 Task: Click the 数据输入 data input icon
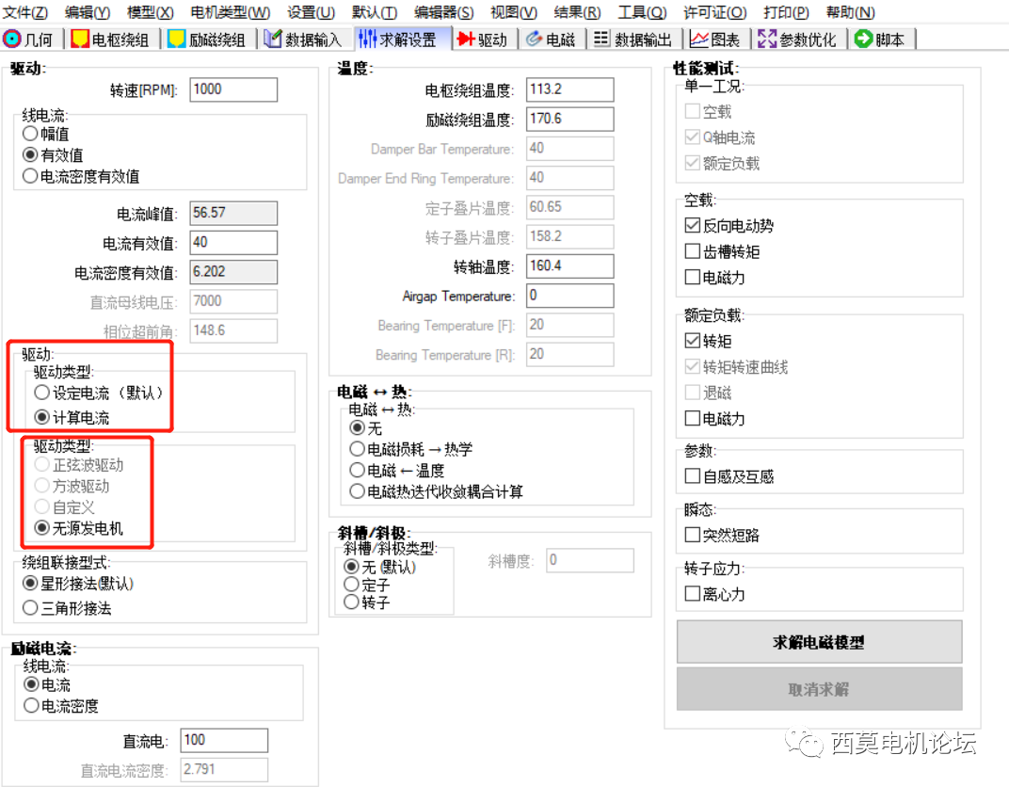pos(306,39)
